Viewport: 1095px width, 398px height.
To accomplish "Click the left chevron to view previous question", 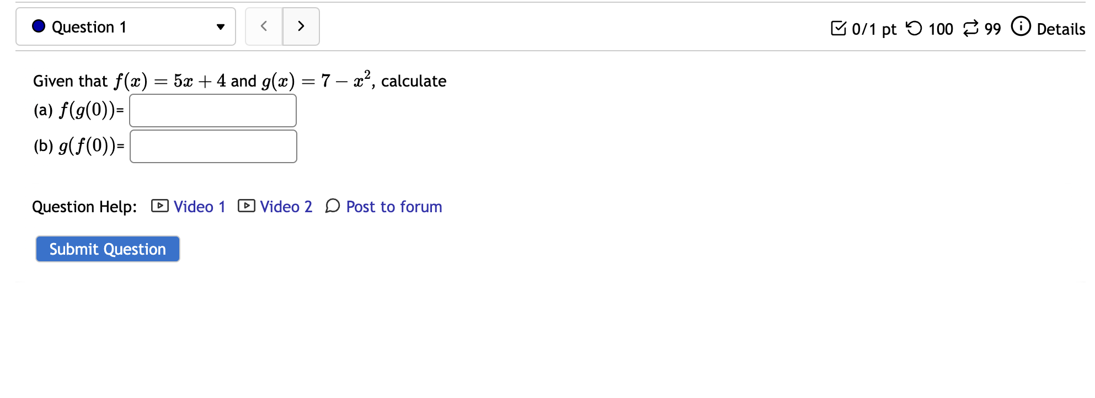I will [264, 25].
